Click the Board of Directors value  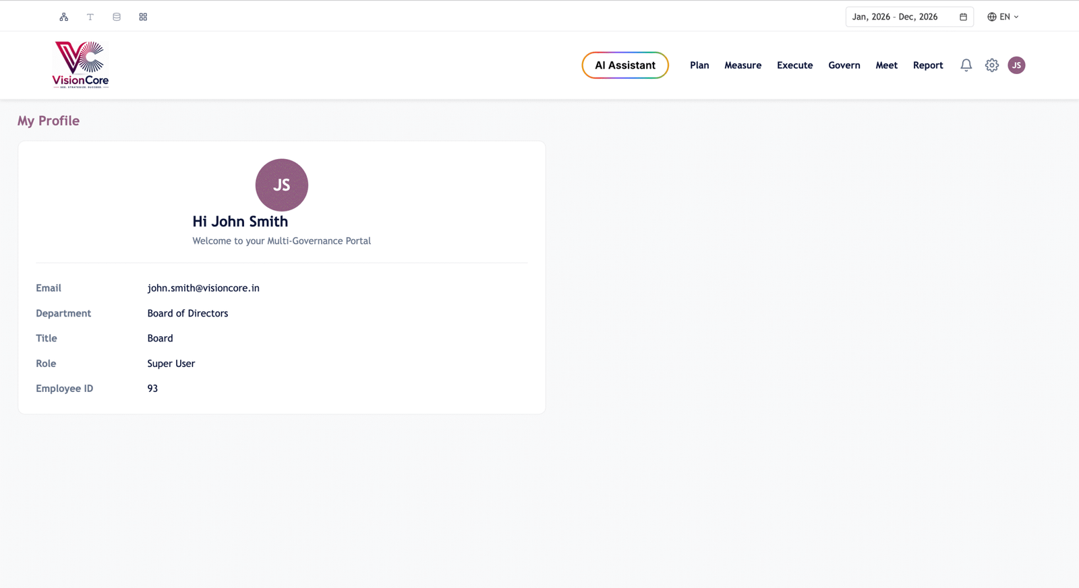pyautogui.click(x=187, y=313)
